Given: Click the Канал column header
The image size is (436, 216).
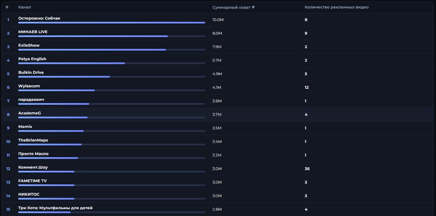Looking at the screenshot, I should pyautogui.click(x=25, y=7).
